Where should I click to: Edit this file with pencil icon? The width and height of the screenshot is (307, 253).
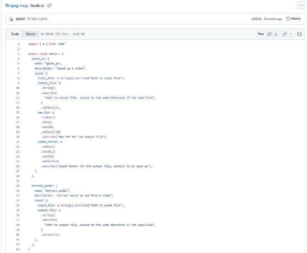click(x=284, y=34)
